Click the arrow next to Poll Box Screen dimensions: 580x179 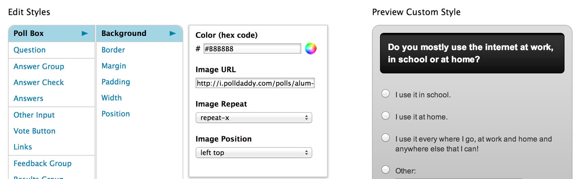[85, 34]
